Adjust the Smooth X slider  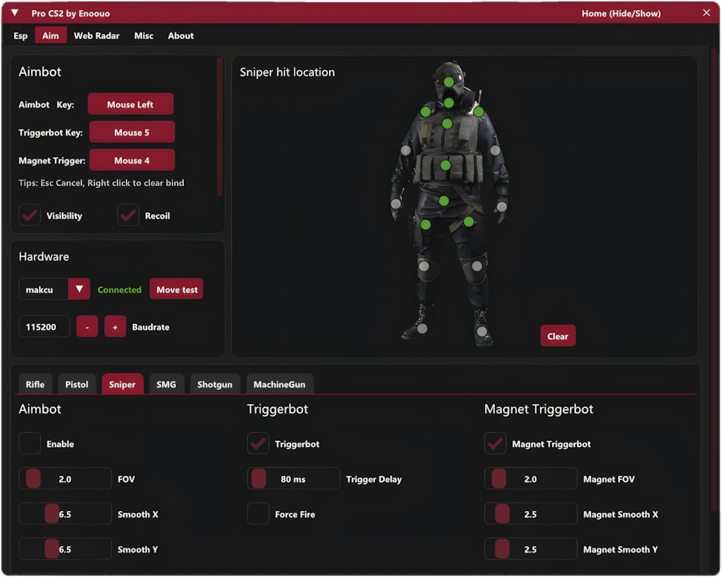65,514
